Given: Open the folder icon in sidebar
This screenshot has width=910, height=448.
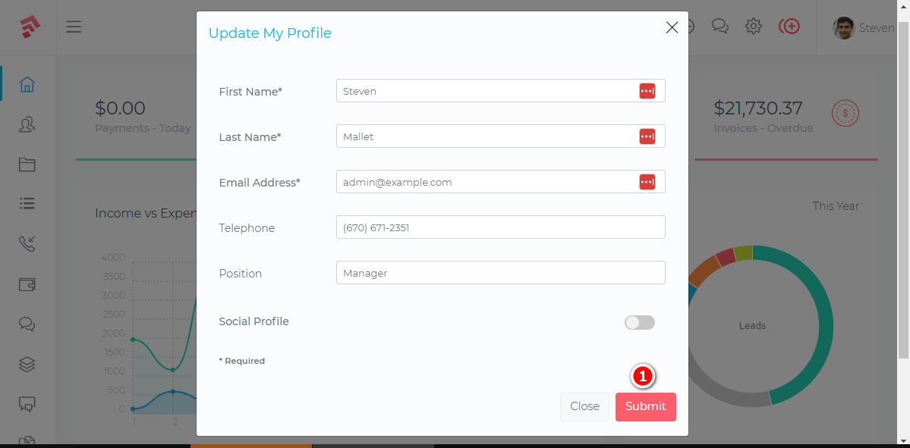Looking at the screenshot, I should (x=27, y=164).
